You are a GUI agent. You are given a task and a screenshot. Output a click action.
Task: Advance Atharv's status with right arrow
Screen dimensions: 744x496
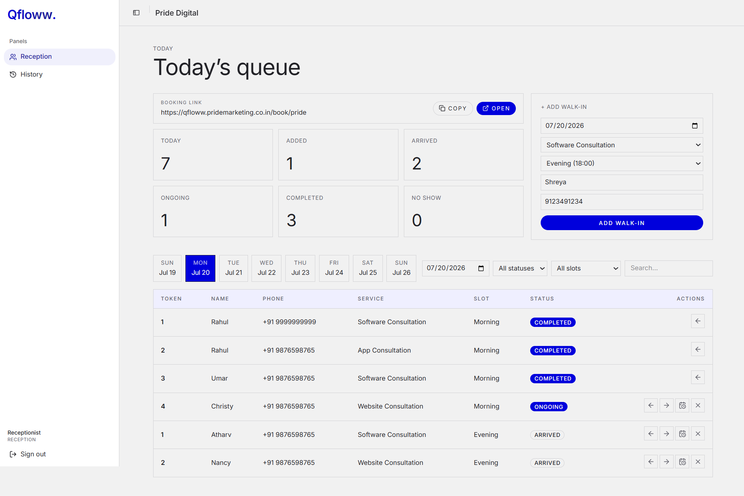(666, 433)
